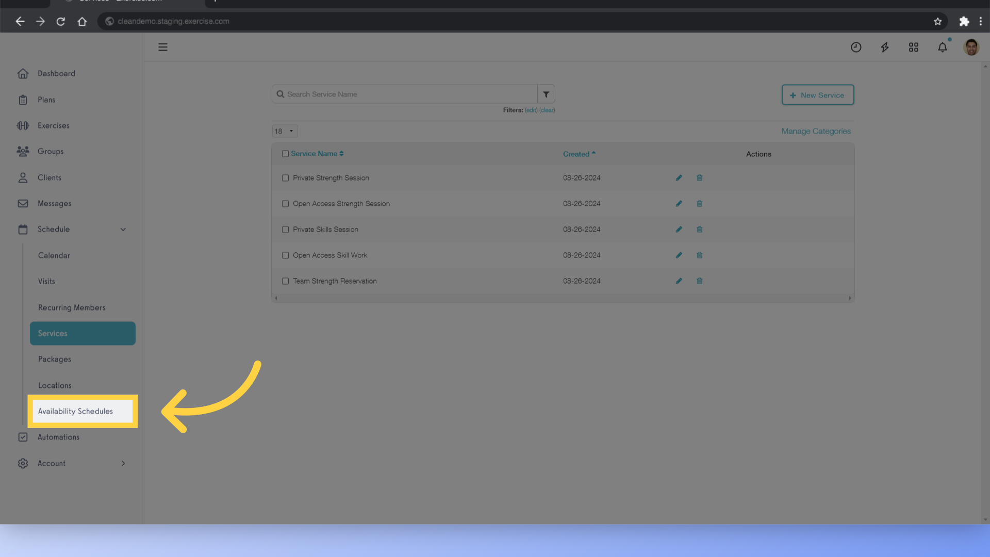The image size is (990, 557).
Task: Click the Manage Categories link
Action: pyautogui.click(x=816, y=130)
